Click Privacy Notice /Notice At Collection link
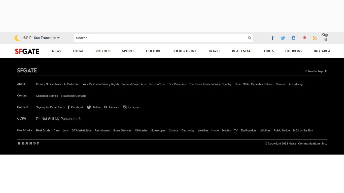The width and height of the screenshot is (344, 193). point(58,84)
